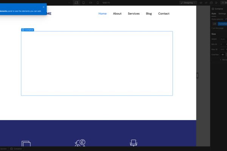The height and width of the screenshot is (151, 227).
Task: Click the armchair icon in blue section
Action: [134, 143]
